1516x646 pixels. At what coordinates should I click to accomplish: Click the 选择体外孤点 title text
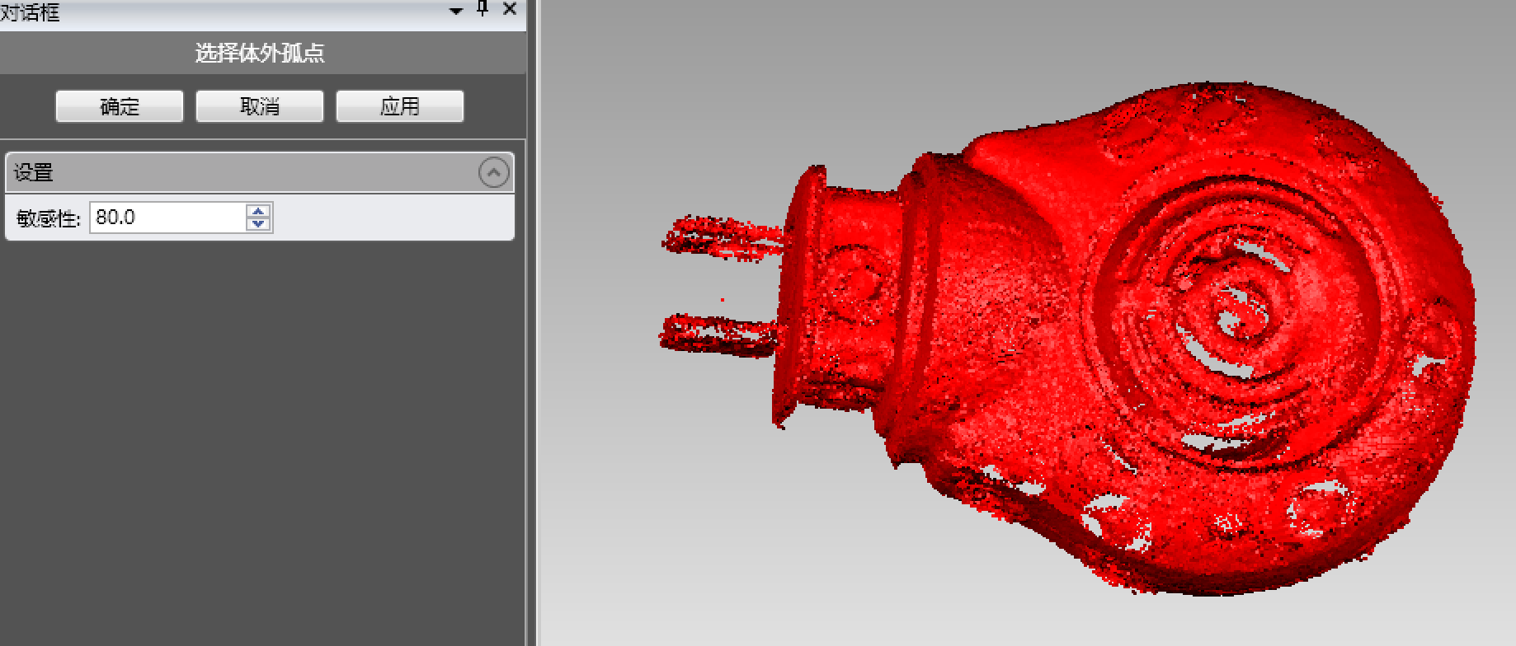click(260, 53)
